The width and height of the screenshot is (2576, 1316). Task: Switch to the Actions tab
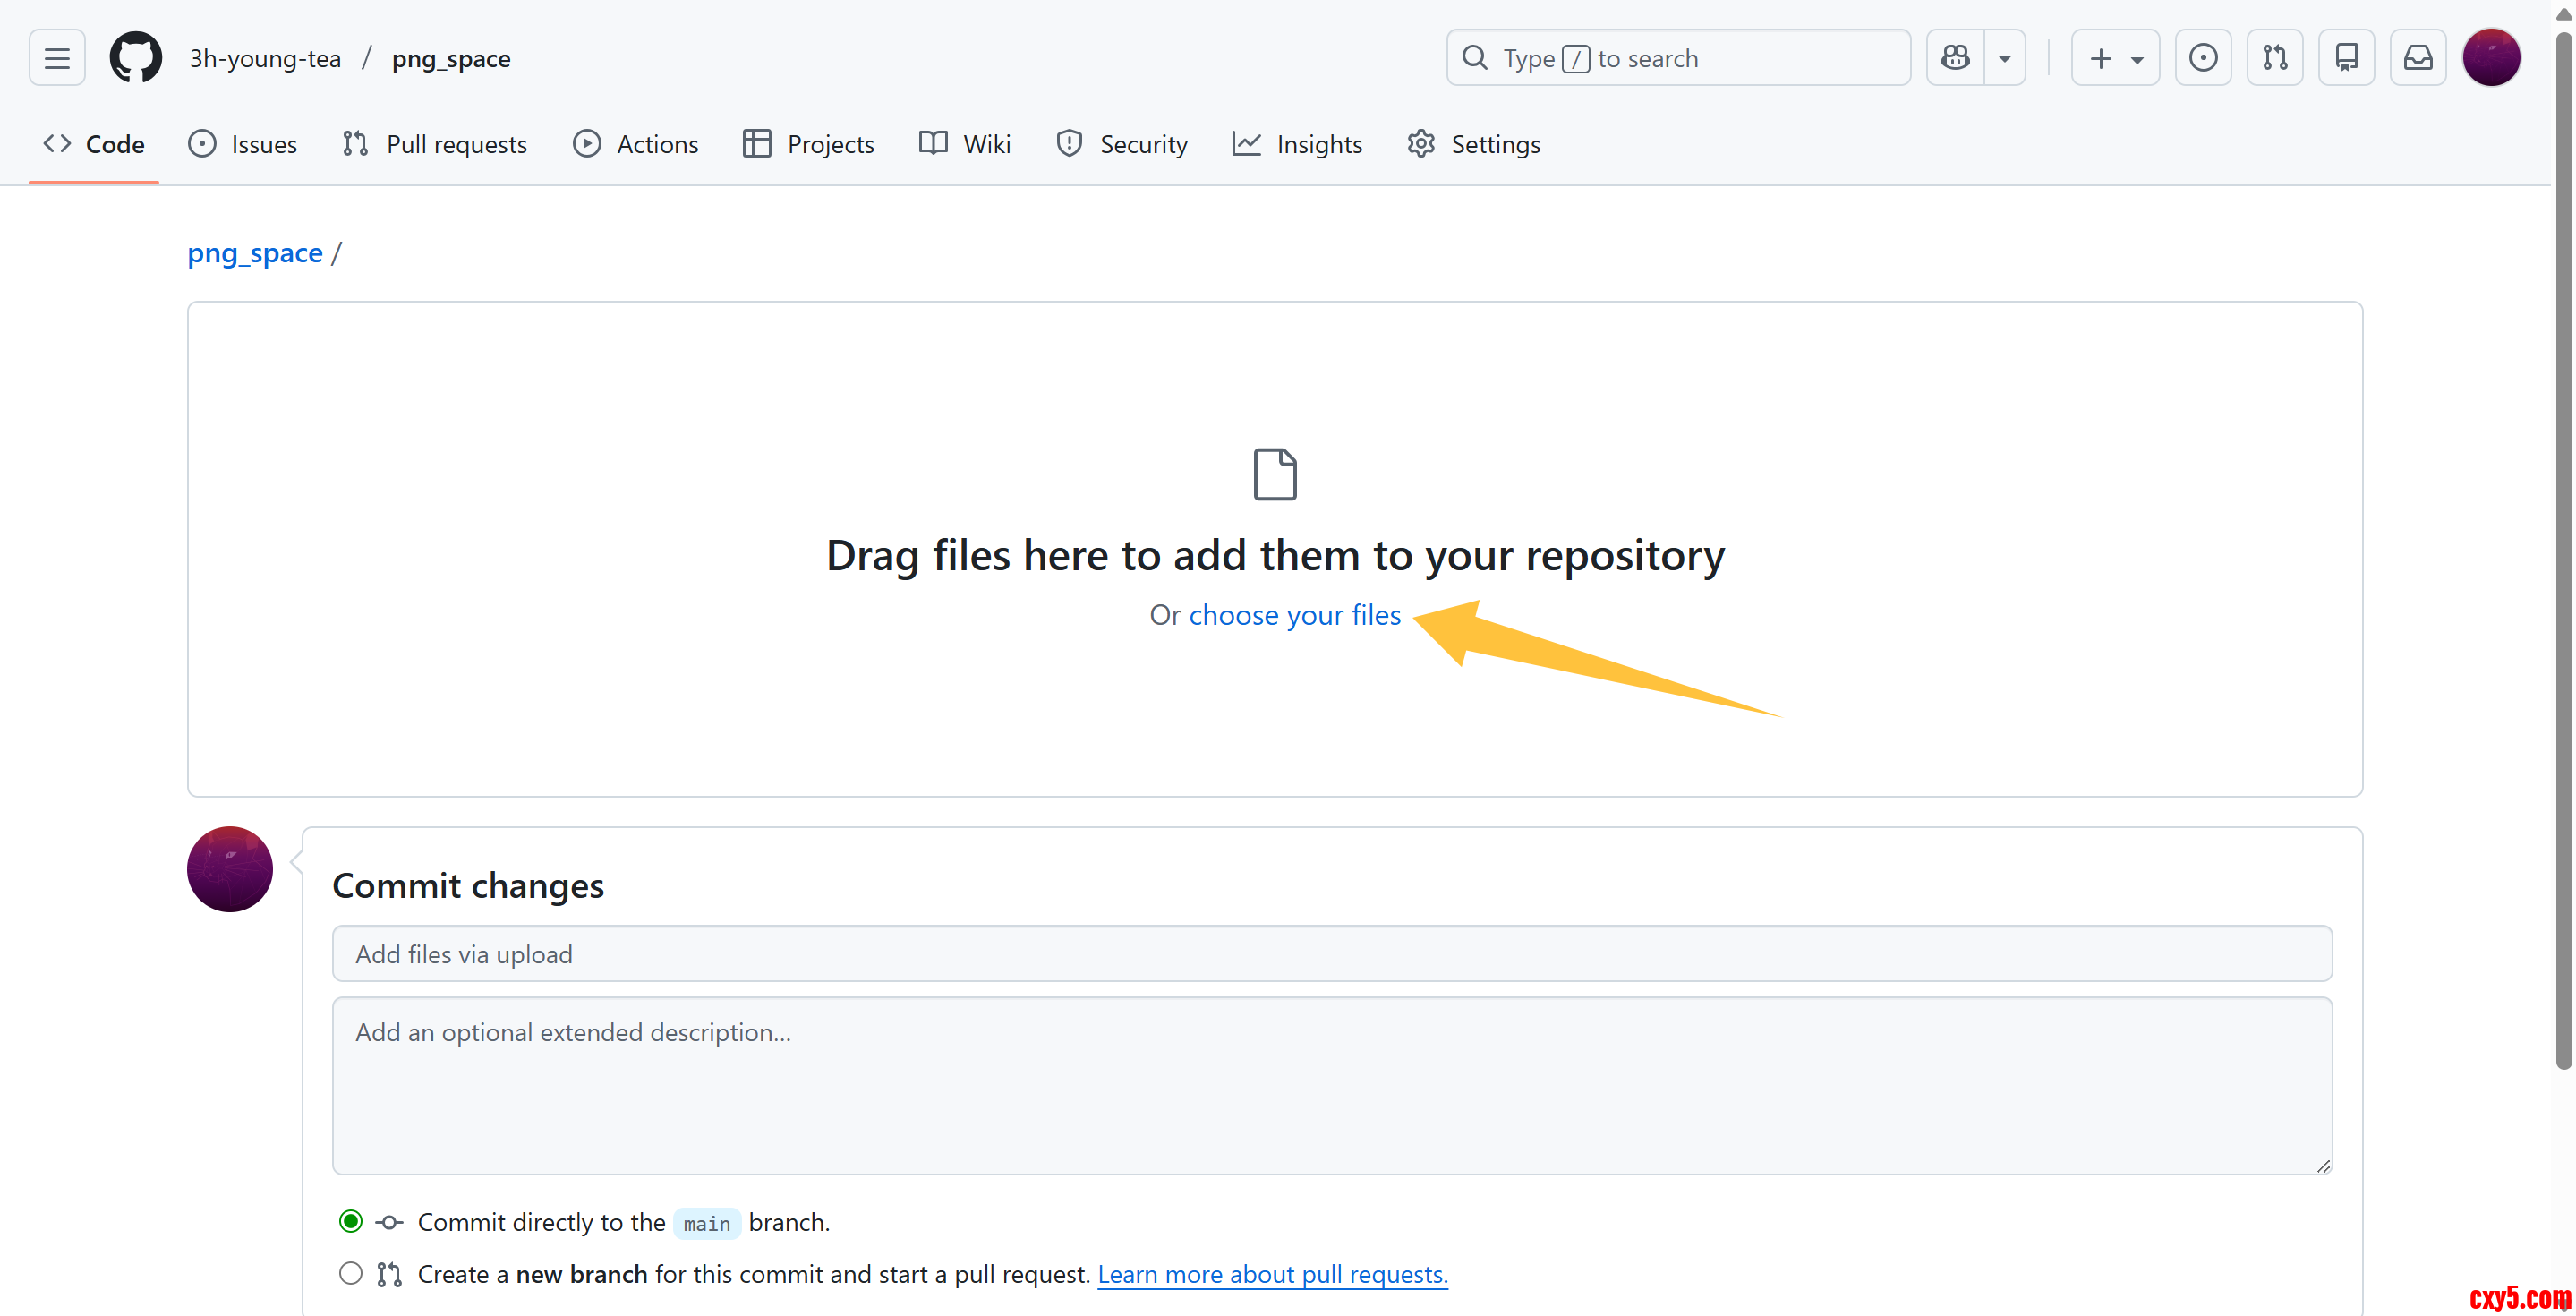635,144
